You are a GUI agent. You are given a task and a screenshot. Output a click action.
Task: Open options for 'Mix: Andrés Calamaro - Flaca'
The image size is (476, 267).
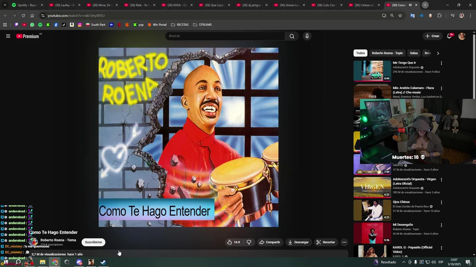[x=441, y=89]
